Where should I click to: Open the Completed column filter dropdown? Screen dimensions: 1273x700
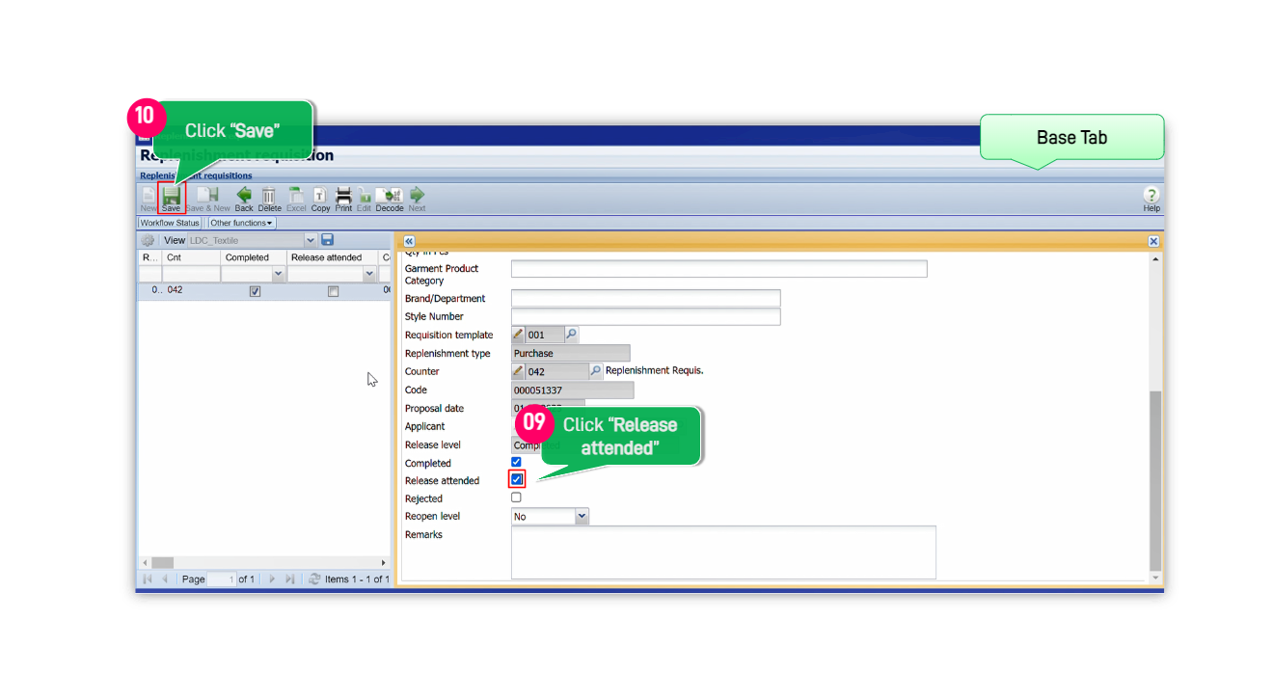[279, 275]
